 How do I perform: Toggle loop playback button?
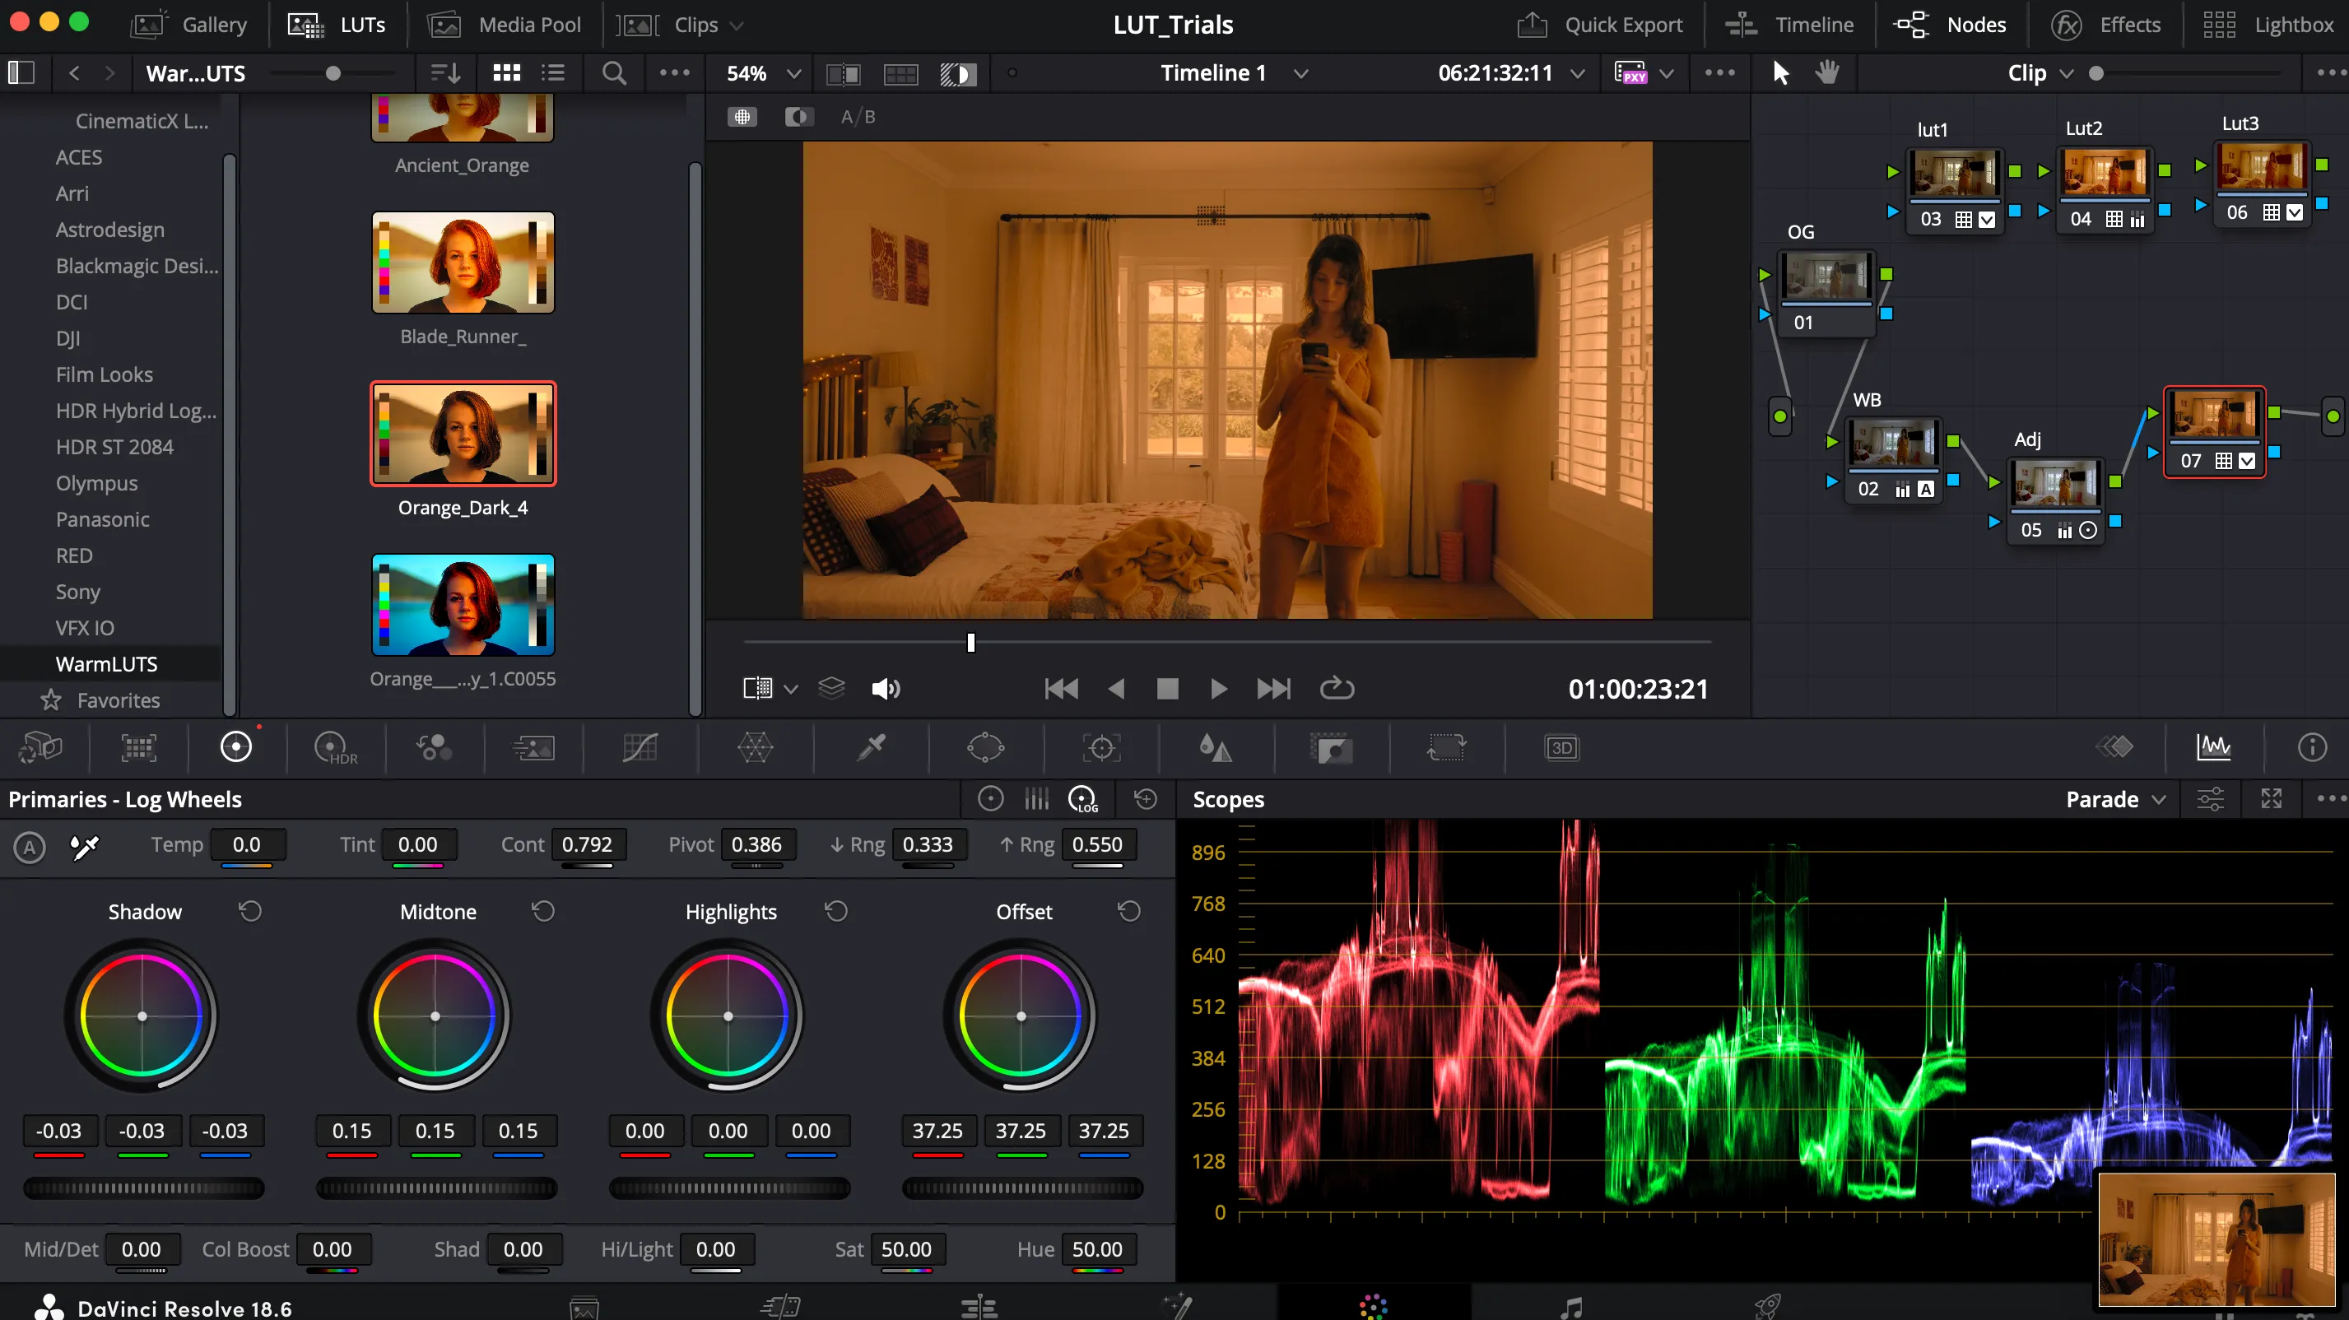1337,689
